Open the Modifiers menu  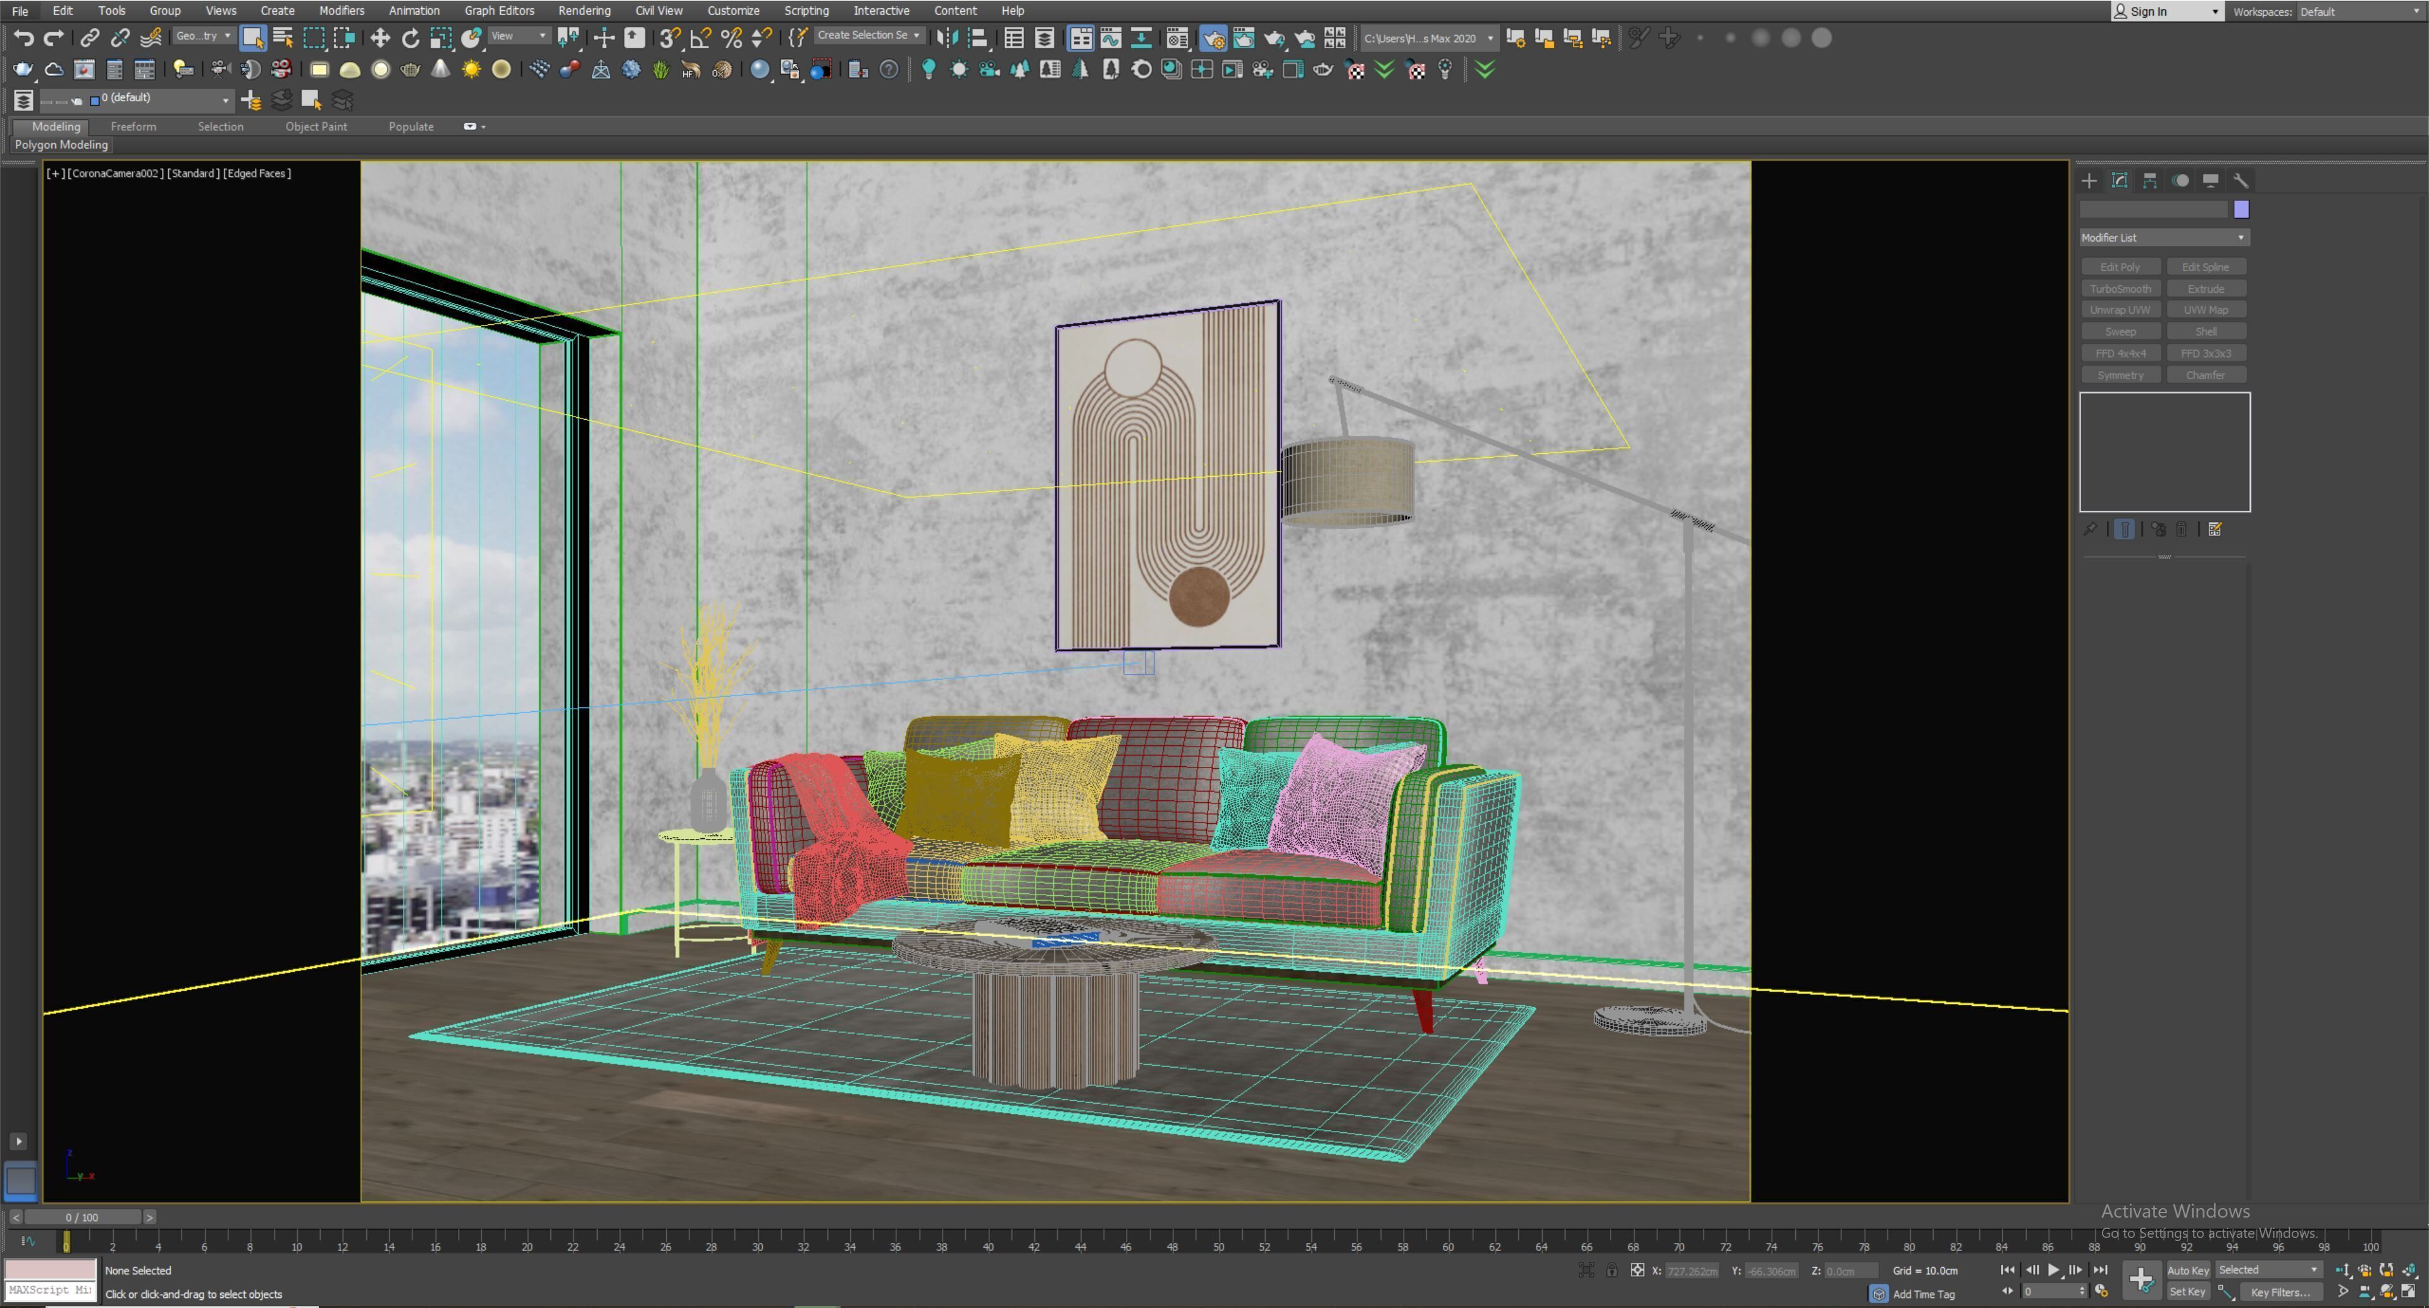pyautogui.click(x=342, y=10)
